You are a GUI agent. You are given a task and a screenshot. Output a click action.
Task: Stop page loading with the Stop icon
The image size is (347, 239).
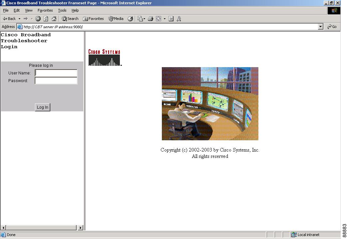[38, 19]
